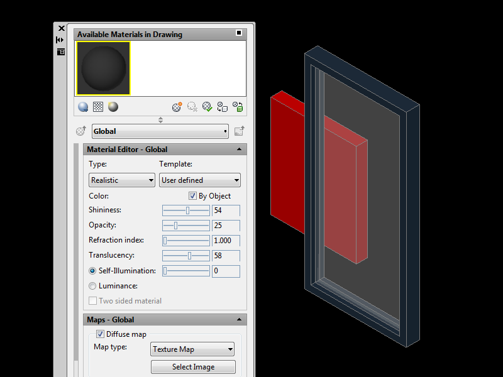Screen dimensions: 503x377
Task: Remove materials from selected objects icon
Action: tap(238, 107)
